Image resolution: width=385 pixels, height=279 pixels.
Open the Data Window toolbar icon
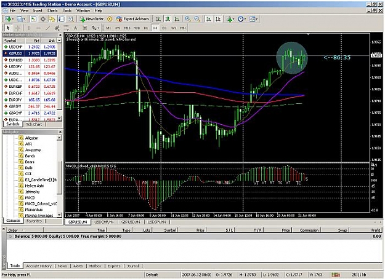pyautogui.click(x=43, y=19)
